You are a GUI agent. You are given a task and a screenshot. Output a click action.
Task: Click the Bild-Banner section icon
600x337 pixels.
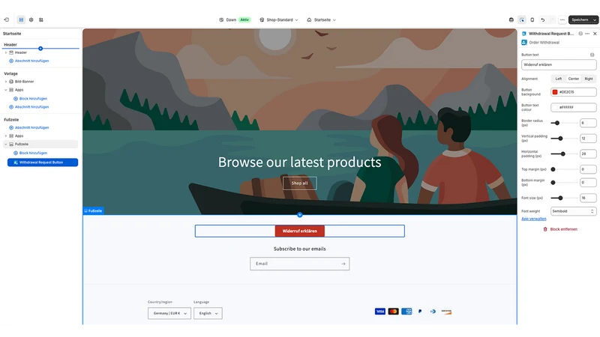click(11, 82)
